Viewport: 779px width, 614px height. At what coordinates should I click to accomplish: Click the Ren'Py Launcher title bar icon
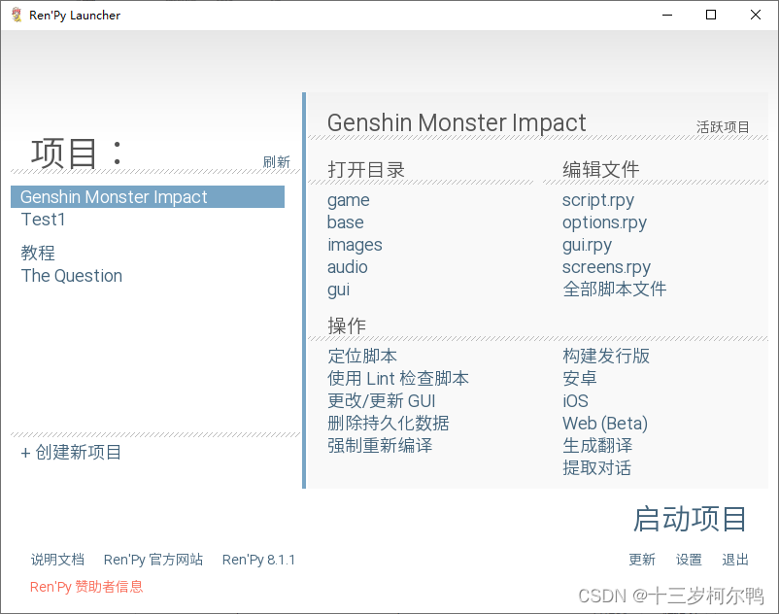17,15
